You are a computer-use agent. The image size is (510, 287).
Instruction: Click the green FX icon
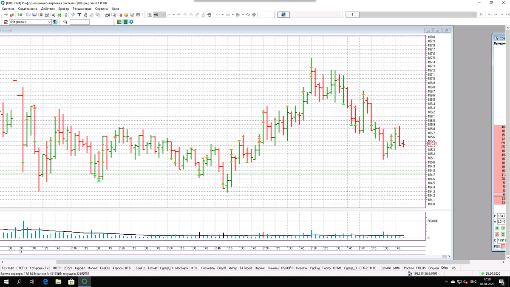119,22
